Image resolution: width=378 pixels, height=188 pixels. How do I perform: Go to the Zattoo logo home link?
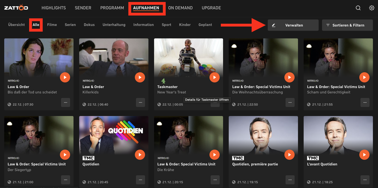(16, 8)
